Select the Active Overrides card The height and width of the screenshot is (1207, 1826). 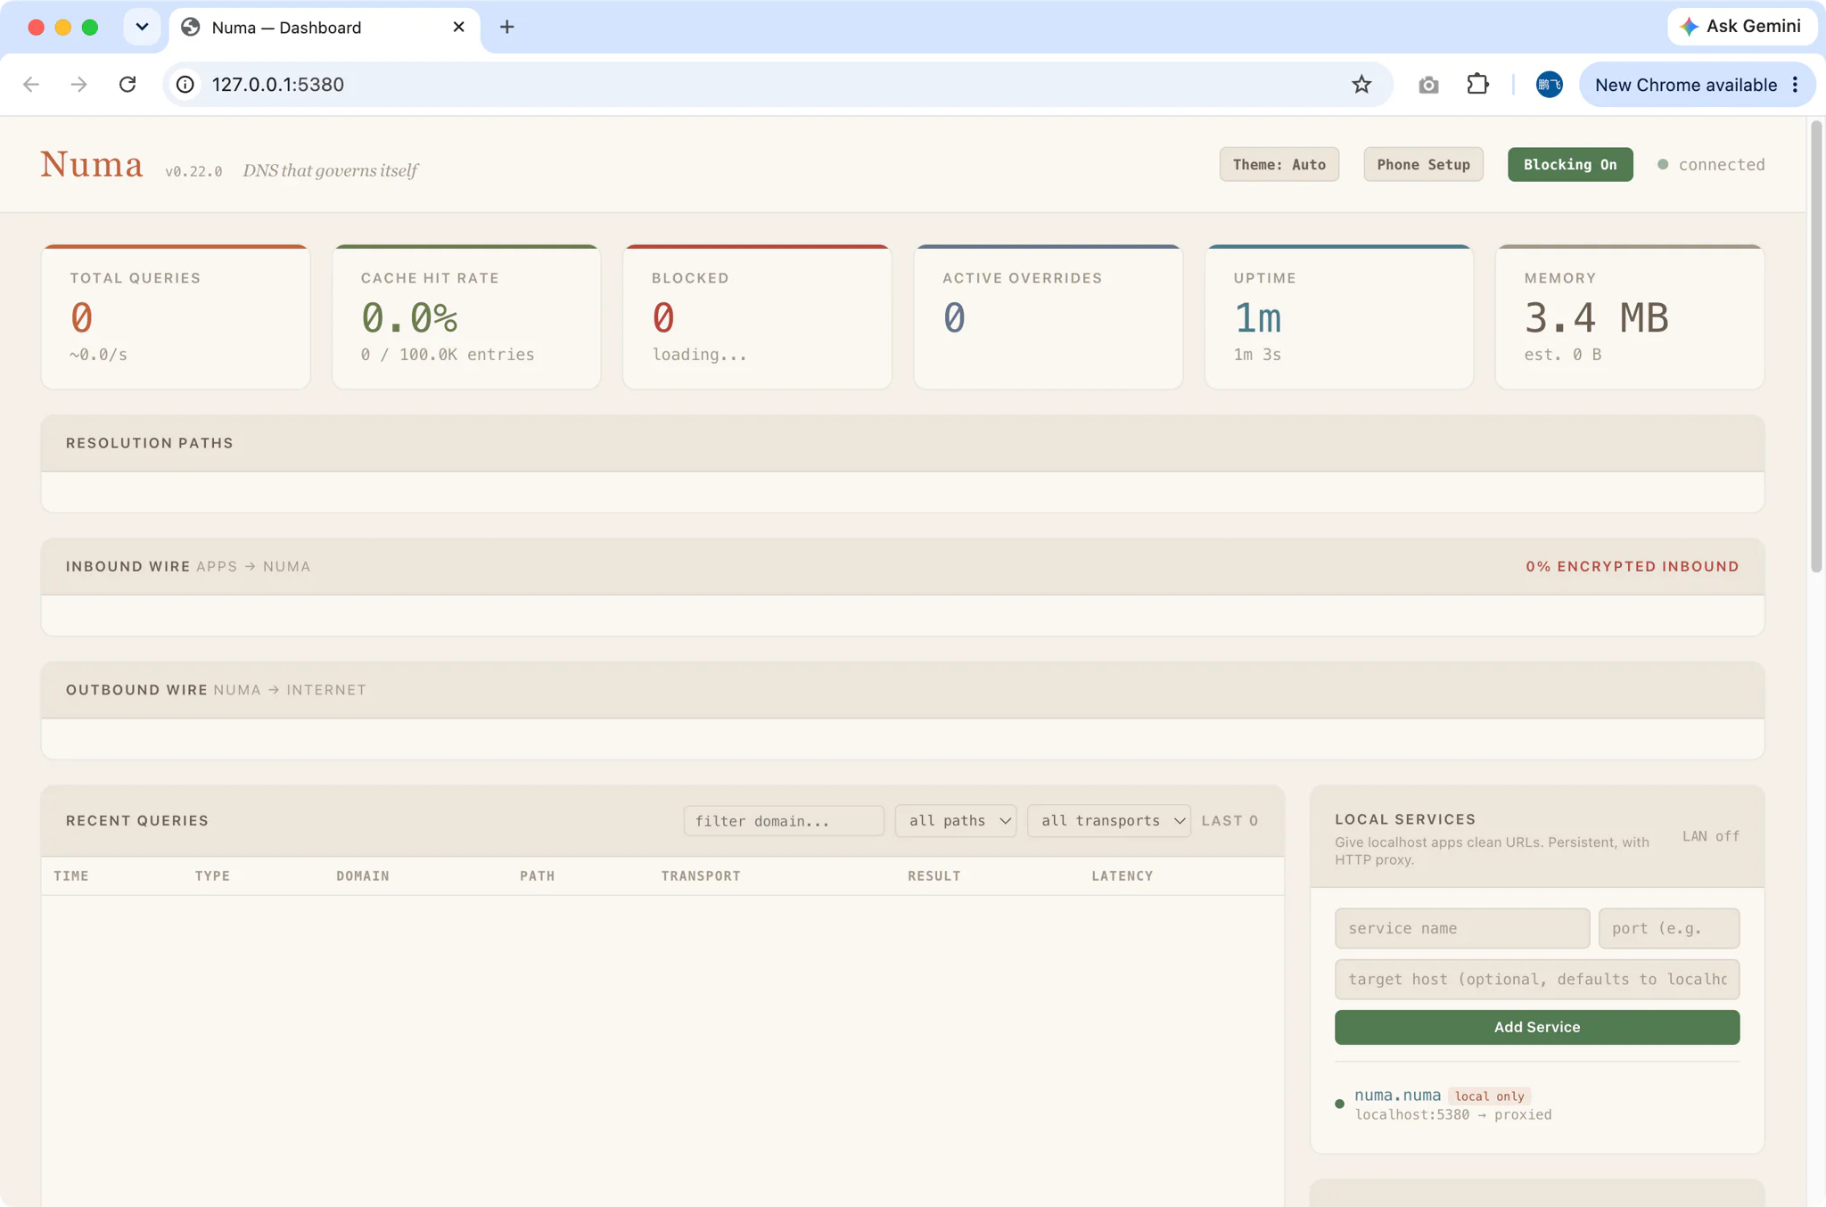(1049, 316)
